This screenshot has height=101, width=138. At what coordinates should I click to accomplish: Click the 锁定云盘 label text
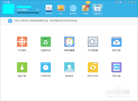(116, 50)
